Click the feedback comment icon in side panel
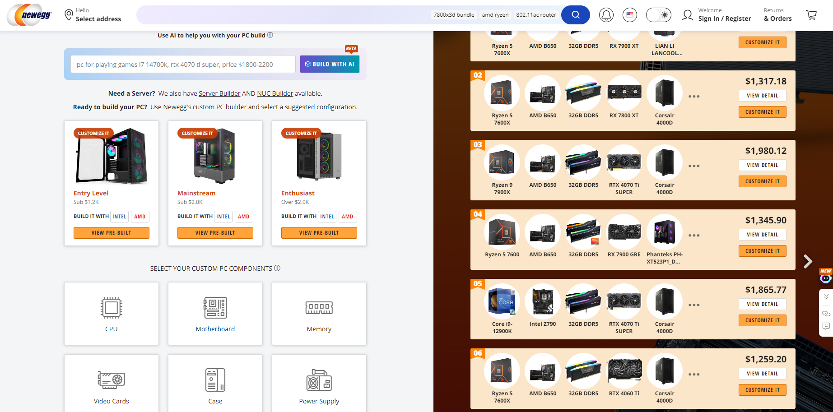This screenshot has width=833, height=412. (826, 326)
